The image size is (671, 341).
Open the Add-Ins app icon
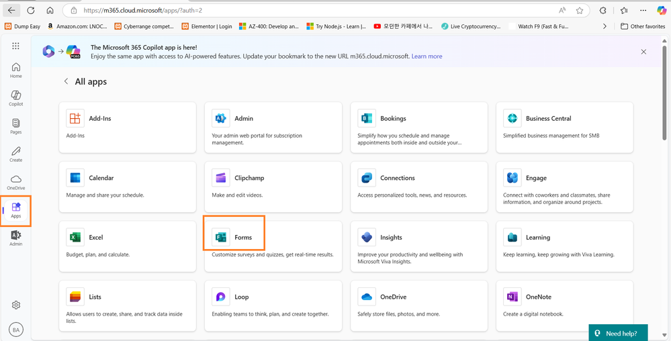[75, 119]
